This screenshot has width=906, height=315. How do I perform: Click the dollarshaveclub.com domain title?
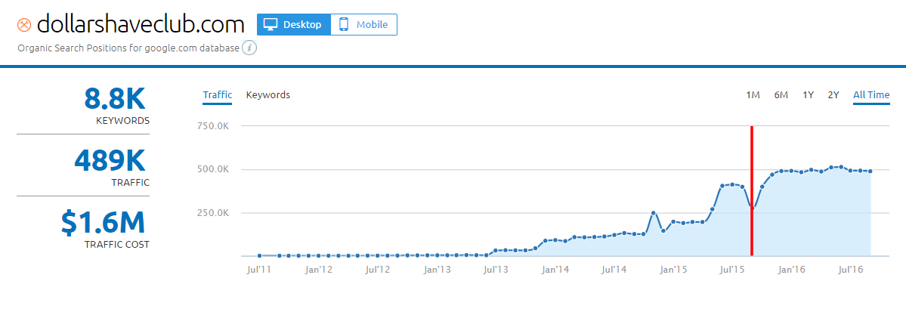coord(141,25)
